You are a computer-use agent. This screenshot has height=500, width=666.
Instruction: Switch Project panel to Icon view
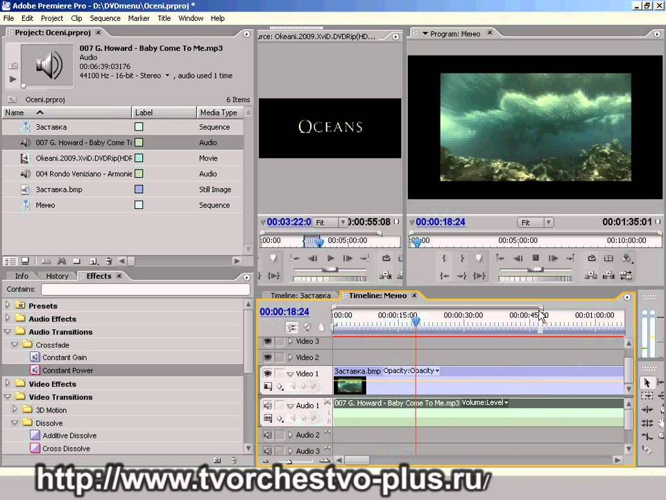click(x=25, y=261)
